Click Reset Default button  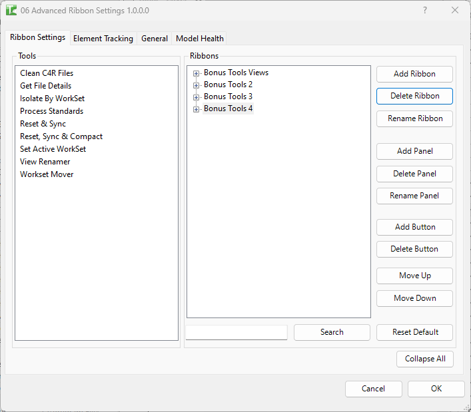tap(414, 332)
